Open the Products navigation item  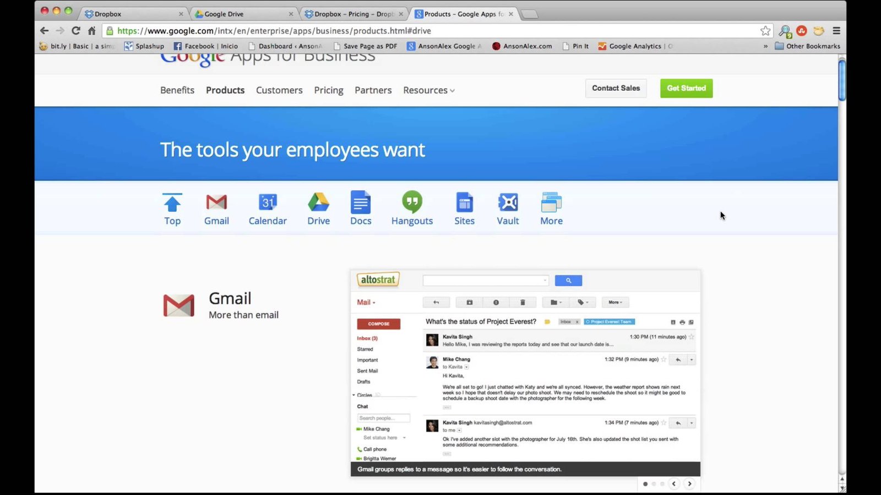(x=225, y=90)
